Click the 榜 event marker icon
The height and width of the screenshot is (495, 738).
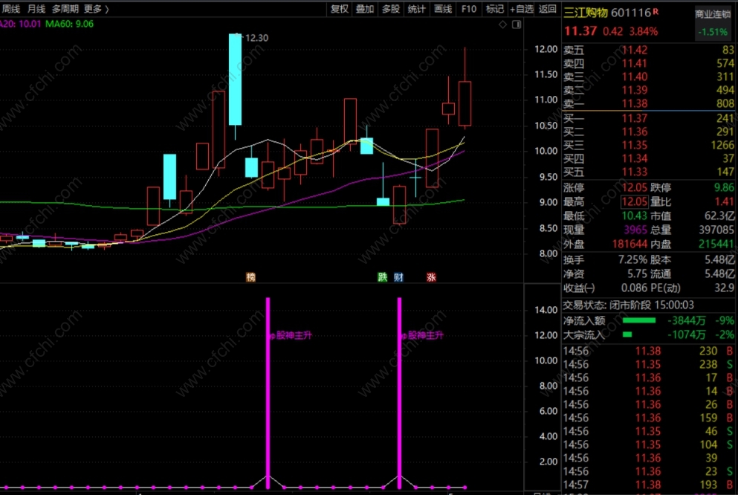click(x=251, y=277)
